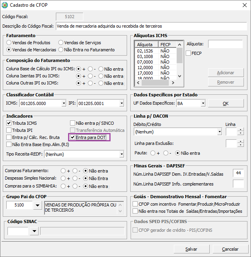Set Compras para o SIMBAHIA to minus
The image size is (251, 257).
75,186
